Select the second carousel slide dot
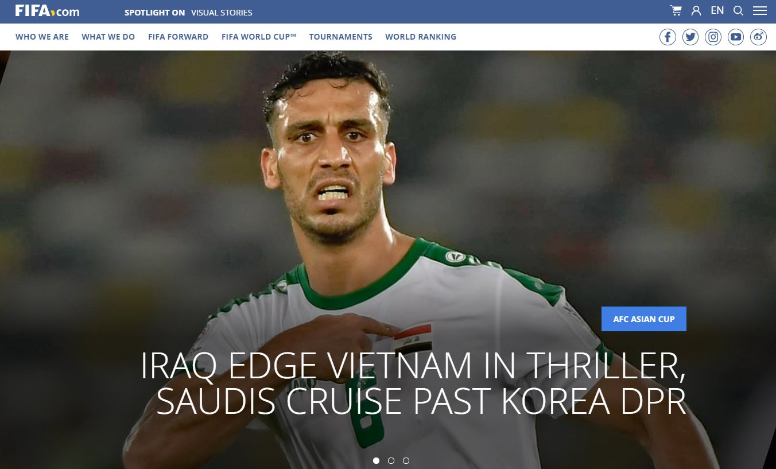776x469 pixels. point(391,460)
